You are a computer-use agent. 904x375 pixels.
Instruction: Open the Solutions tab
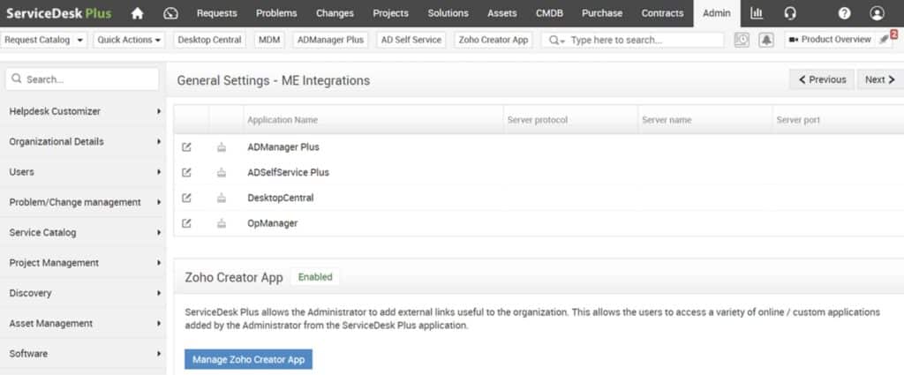tap(448, 13)
